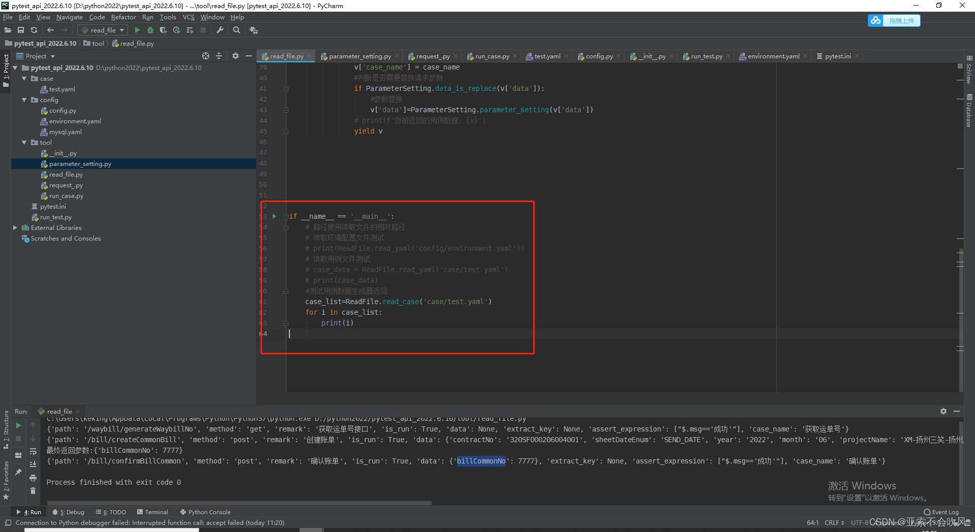Click the Save All toolbar icon
This screenshot has width=975, height=532.
21,30
